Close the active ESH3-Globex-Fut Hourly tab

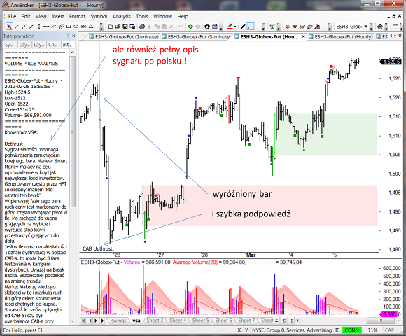point(303,37)
